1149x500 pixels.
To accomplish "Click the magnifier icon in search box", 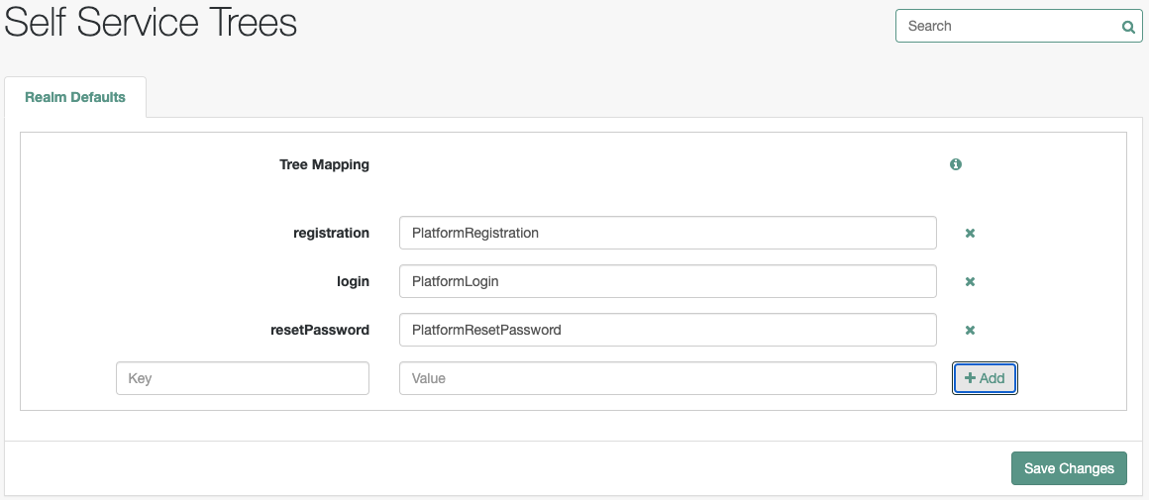I will [1128, 27].
